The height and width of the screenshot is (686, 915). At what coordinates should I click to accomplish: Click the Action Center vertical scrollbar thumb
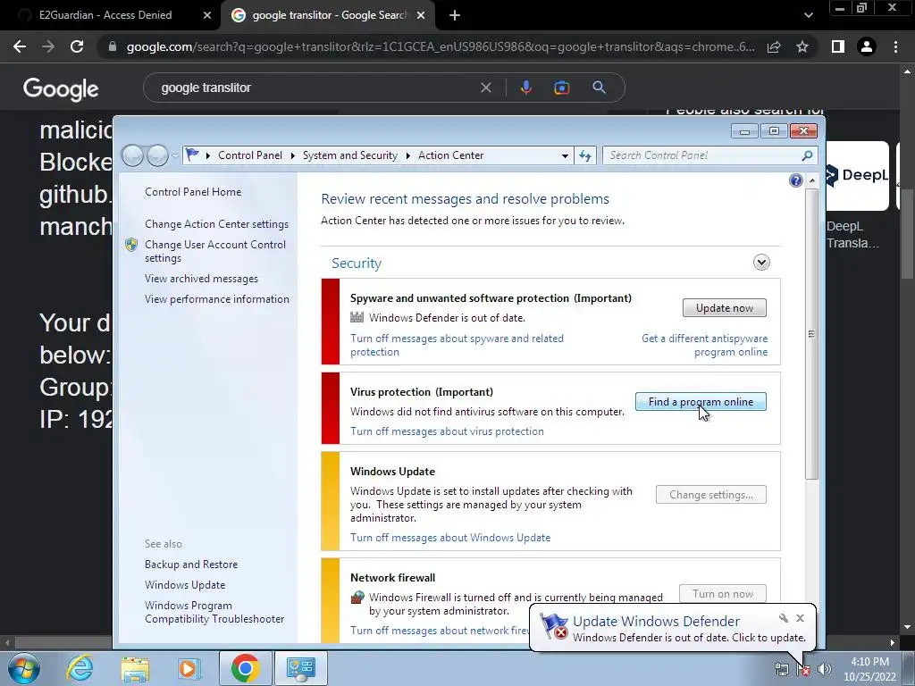[811, 334]
